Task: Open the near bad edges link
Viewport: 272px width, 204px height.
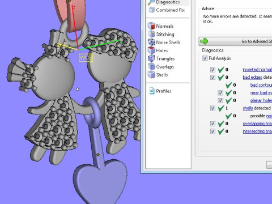Action: [261, 93]
